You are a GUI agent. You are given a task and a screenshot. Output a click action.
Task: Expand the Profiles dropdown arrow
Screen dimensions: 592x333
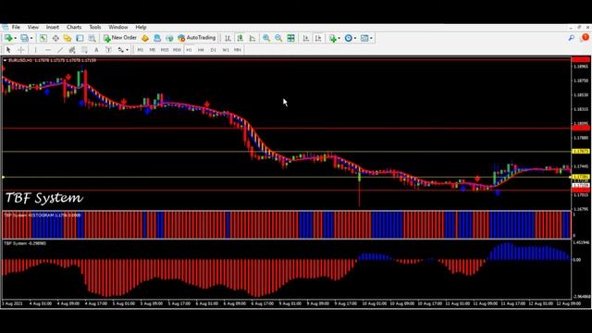coord(31,38)
